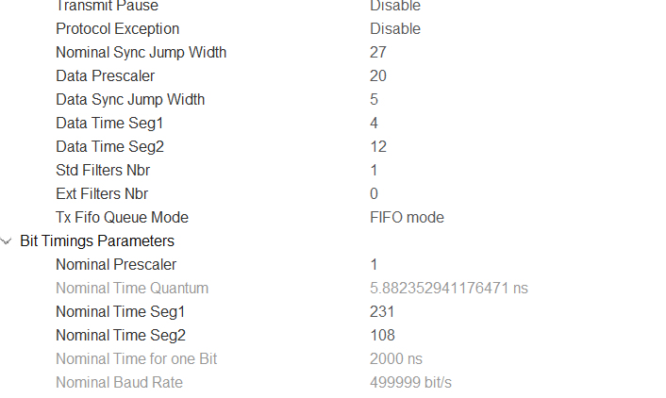Edit Std Filters Nbr value 1
The width and height of the screenshot is (666, 398).
coord(375,171)
